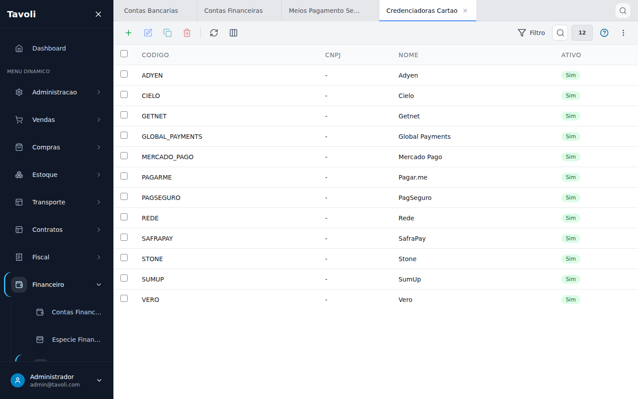Click the Administrador user avatar
The width and height of the screenshot is (638, 399).
click(18, 380)
